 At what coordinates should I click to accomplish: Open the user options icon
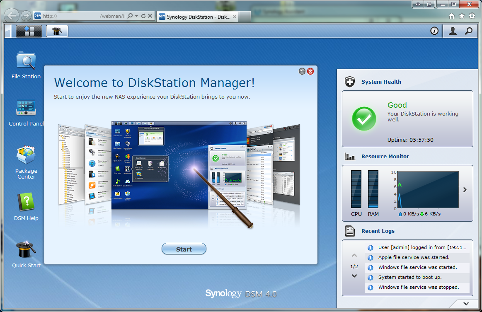pos(453,31)
